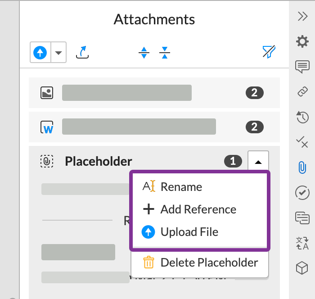
Task: Click the Placeholder attachment name
Action: coord(99,161)
